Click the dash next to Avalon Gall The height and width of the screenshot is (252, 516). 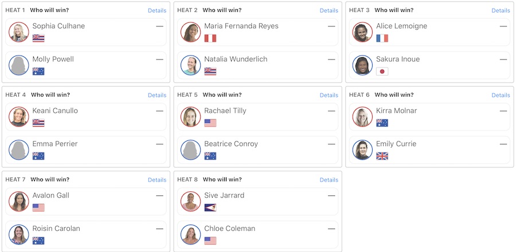coord(159,195)
